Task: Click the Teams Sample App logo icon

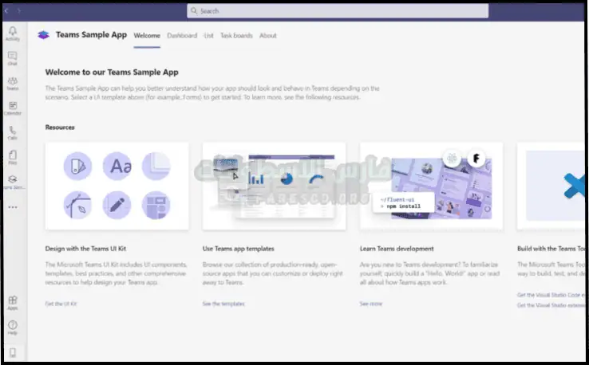Action: click(44, 36)
